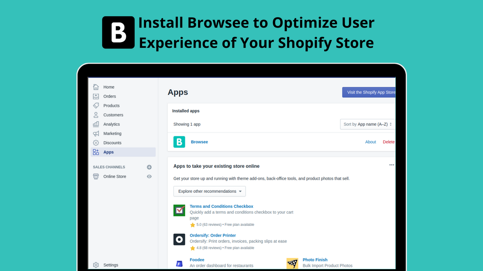The image size is (483, 271).
Task: Open the three-dot overflow menu
Action: click(391, 165)
